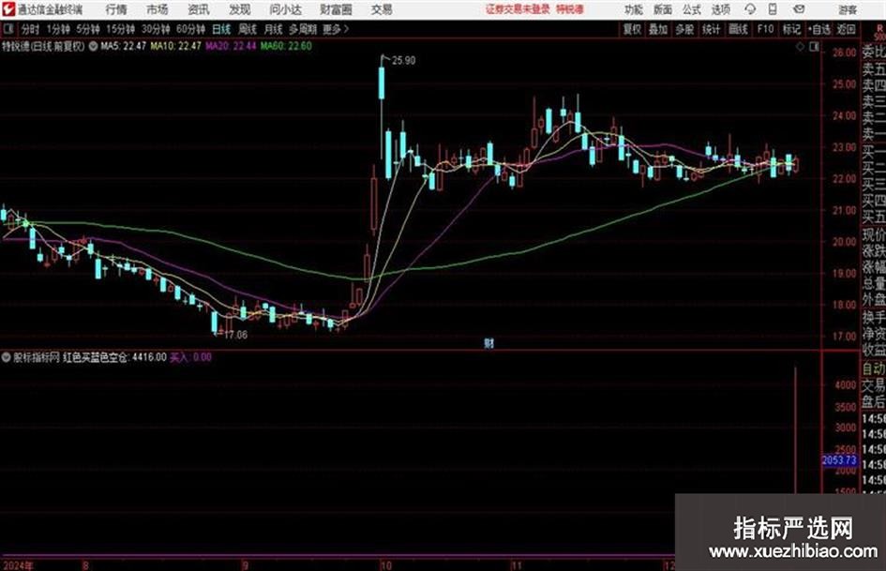The image size is (886, 571).
Task: Switch to 分时 period tab
Action: click(x=31, y=29)
